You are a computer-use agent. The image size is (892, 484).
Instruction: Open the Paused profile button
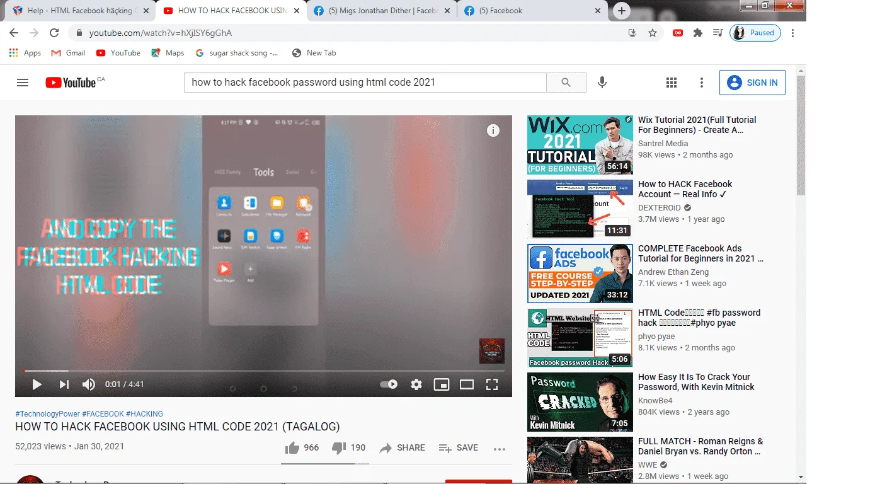[x=755, y=33]
